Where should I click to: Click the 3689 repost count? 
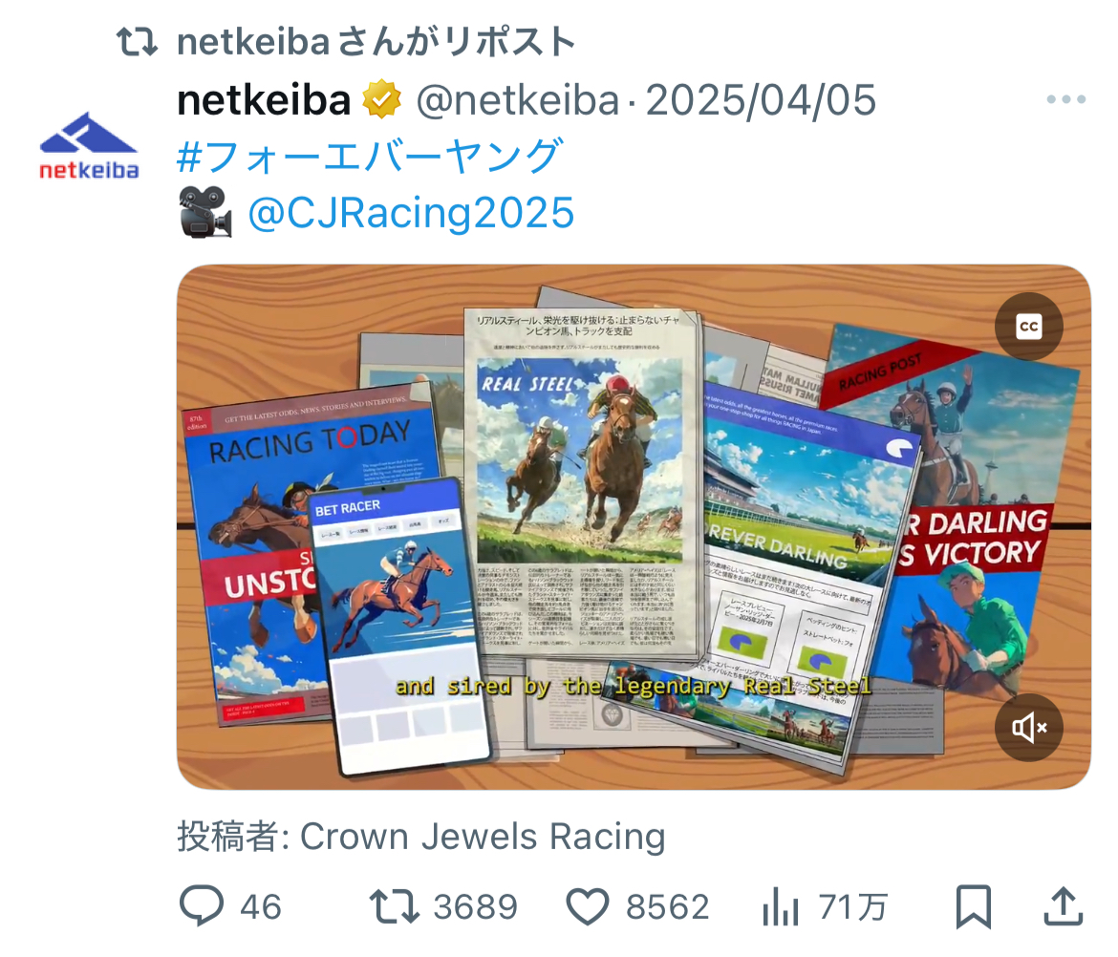pos(476,907)
